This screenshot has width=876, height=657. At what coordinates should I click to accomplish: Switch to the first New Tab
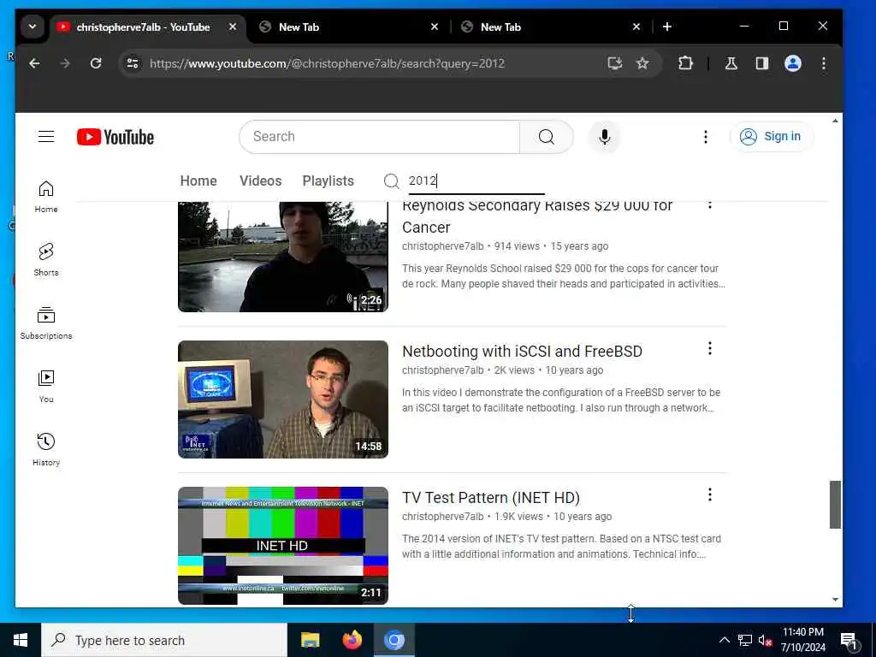346,27
